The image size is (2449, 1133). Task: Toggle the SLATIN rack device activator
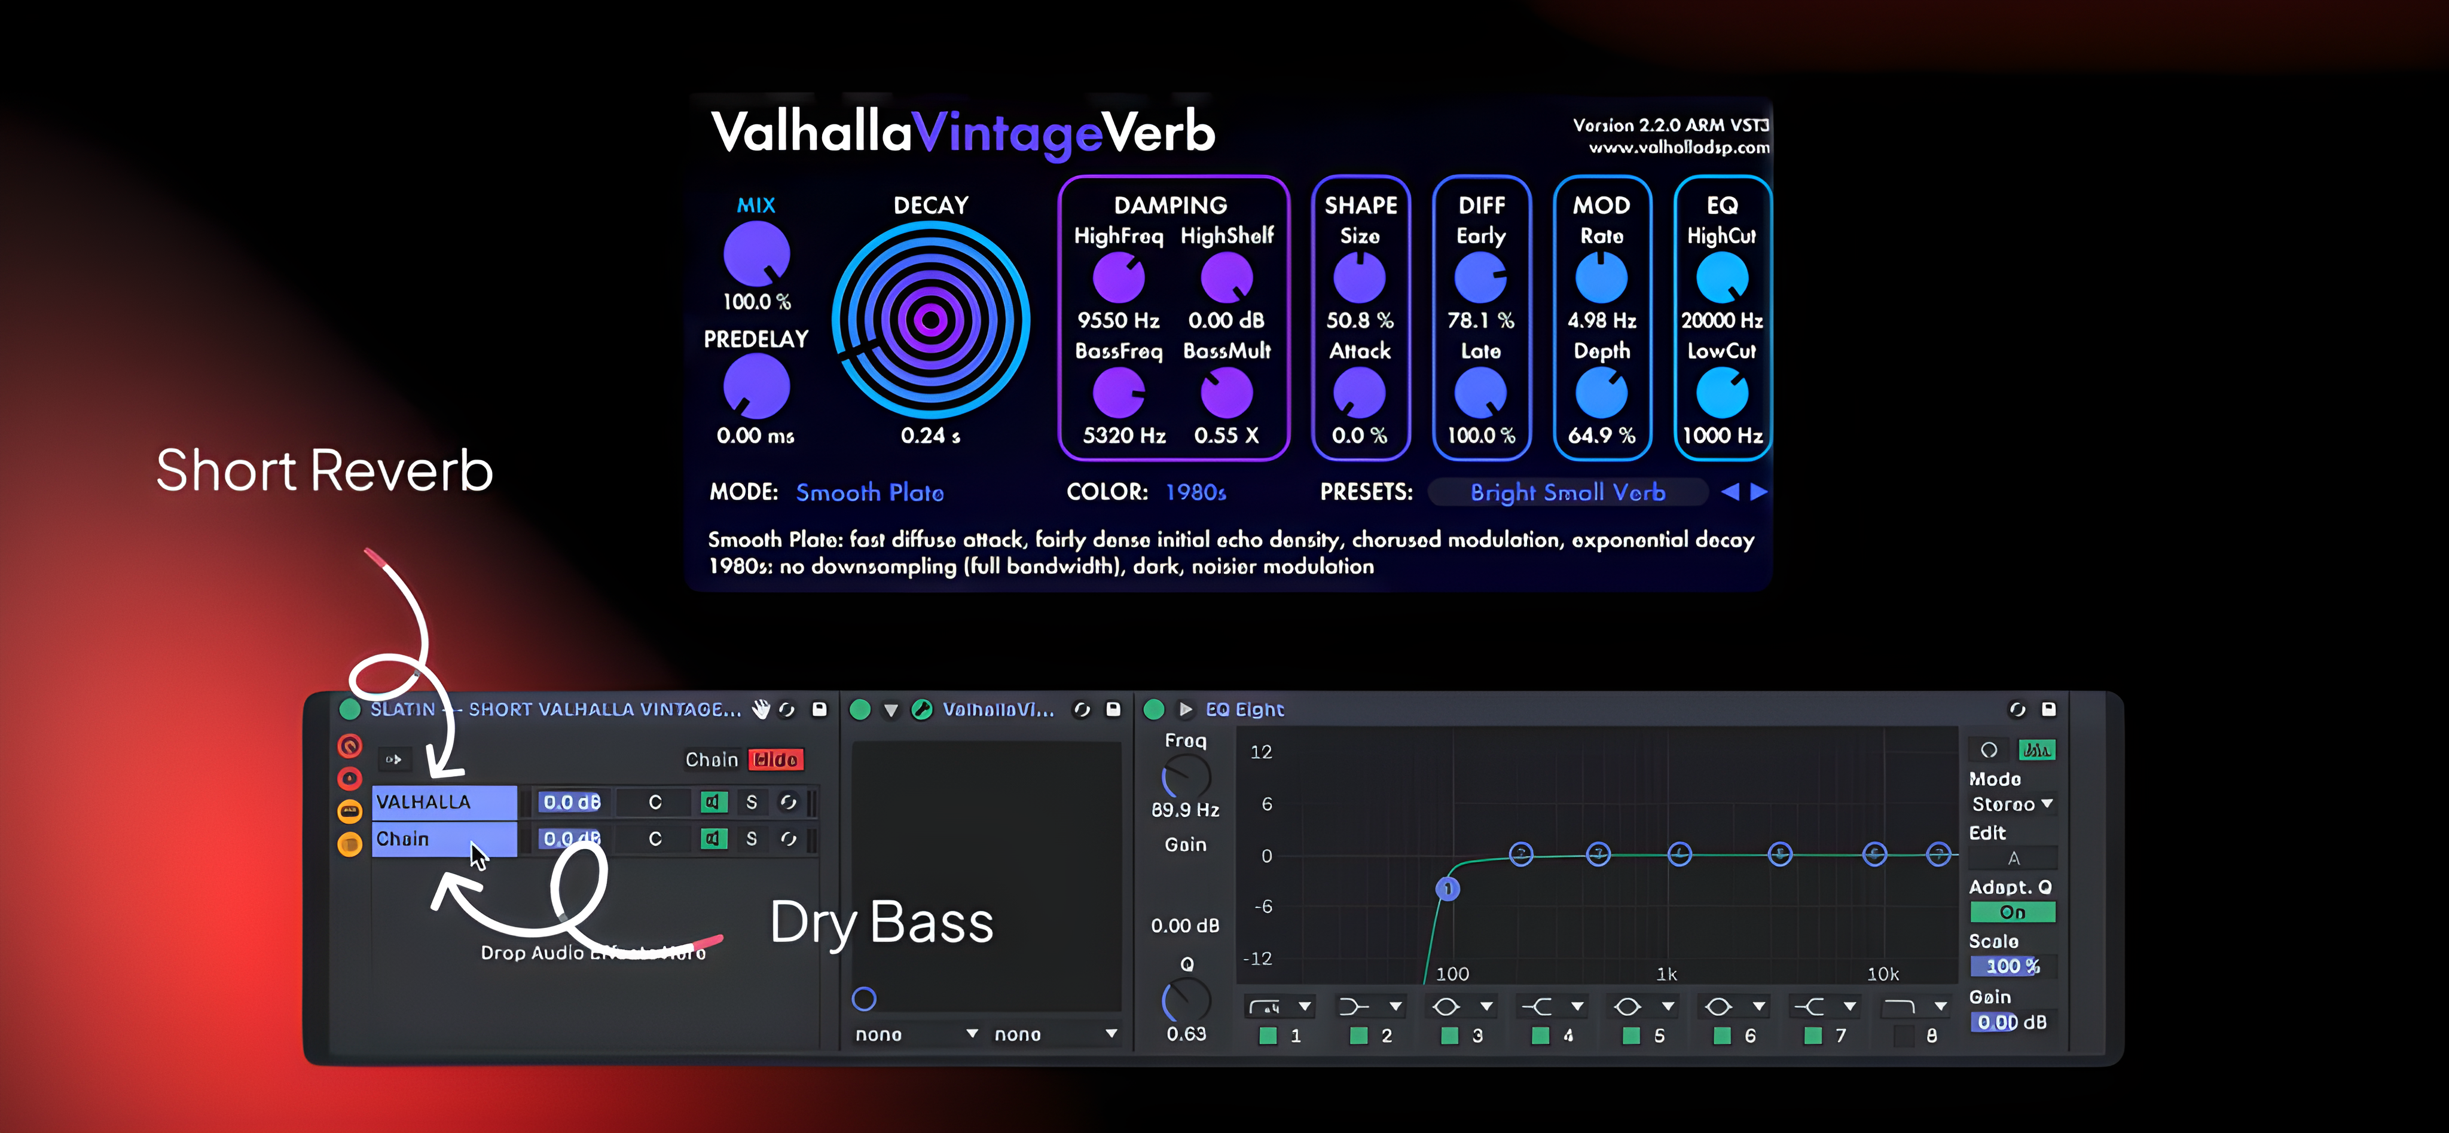tap(349, 709)
